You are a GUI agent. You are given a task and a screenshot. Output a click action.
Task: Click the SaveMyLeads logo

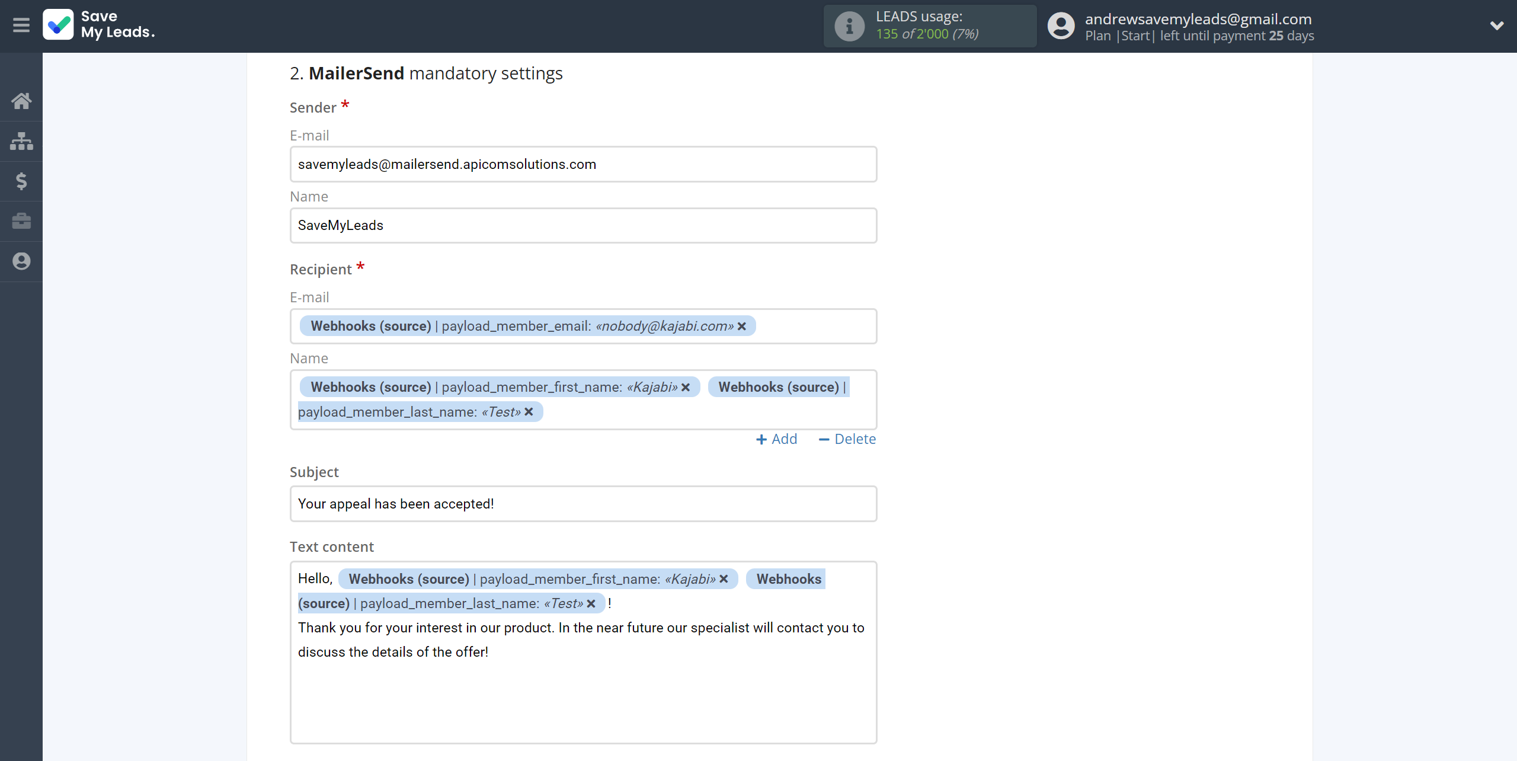[99, 25]
